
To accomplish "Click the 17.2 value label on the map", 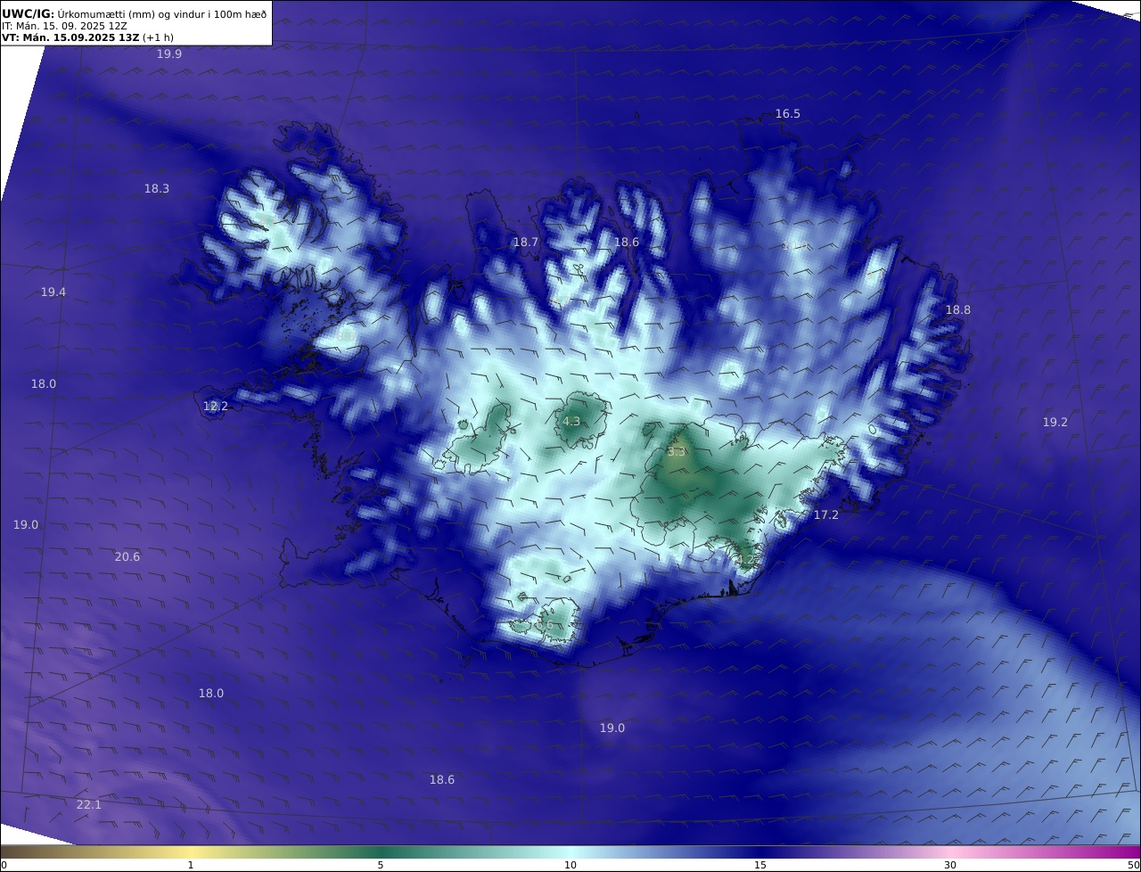I will (x=826, y=515).
